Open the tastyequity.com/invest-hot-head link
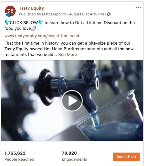 tap(42, 36)
